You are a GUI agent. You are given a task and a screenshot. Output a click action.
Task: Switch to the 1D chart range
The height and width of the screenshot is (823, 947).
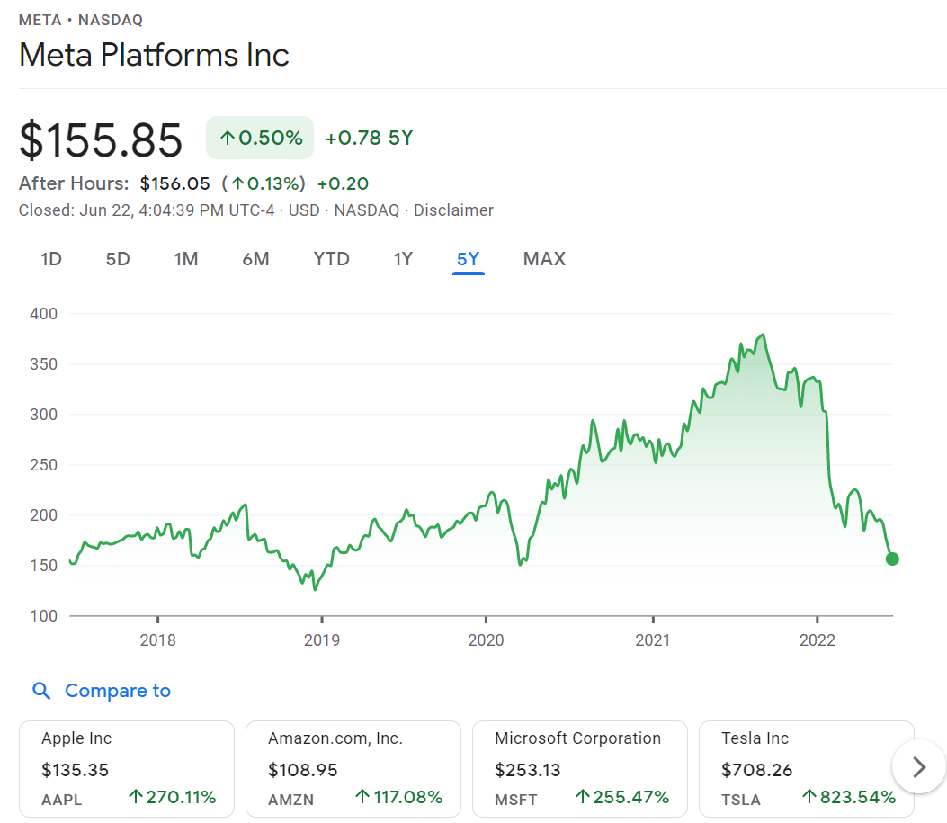(x=50, y=259)
